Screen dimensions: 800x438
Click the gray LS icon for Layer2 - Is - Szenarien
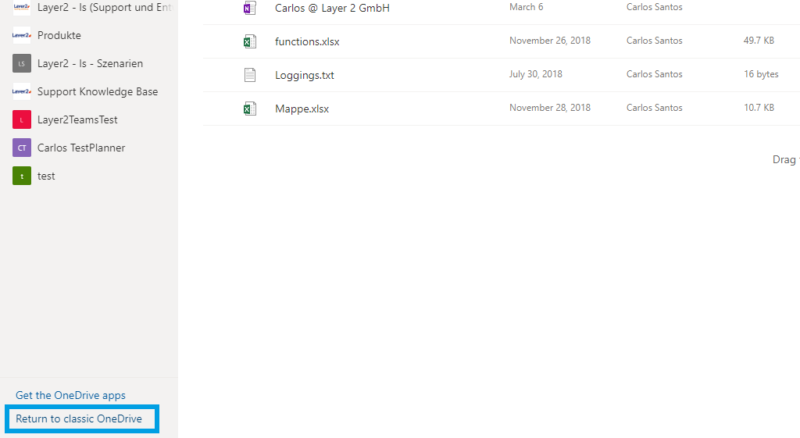22,63
